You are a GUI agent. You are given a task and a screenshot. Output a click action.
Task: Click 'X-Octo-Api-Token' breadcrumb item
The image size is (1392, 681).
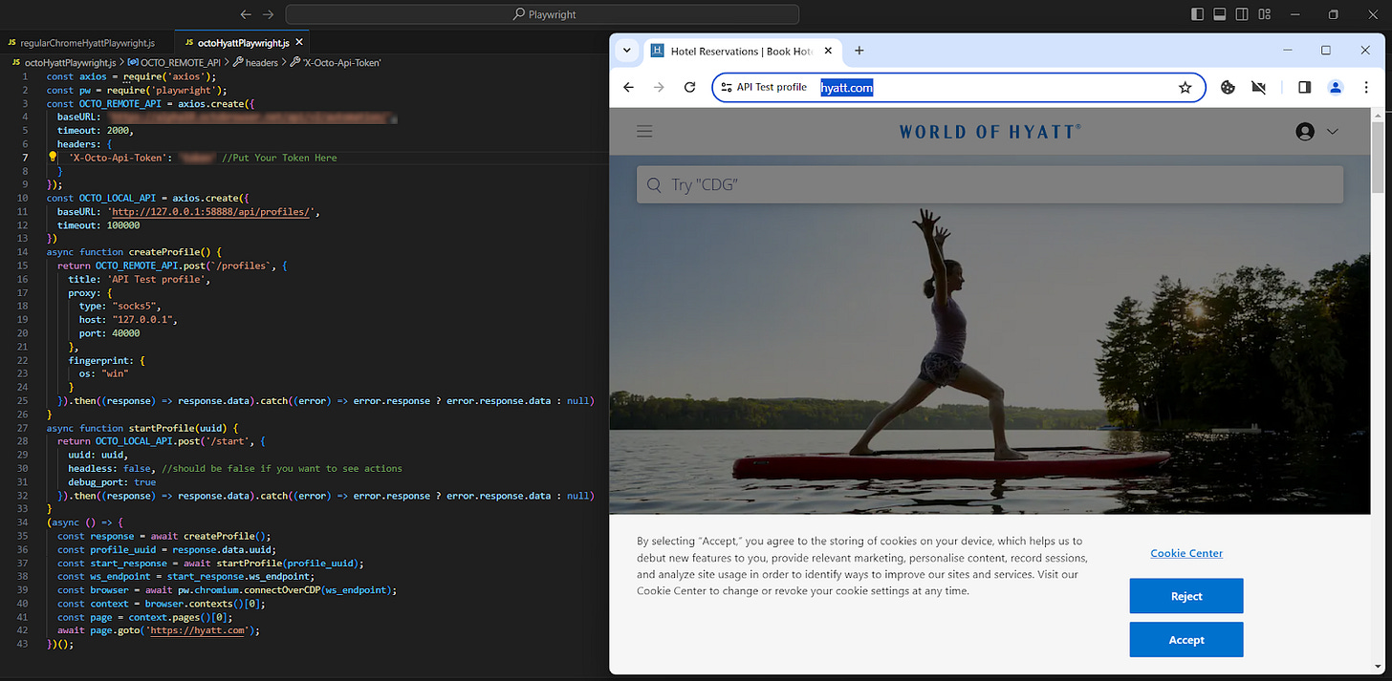coord(336,62)
